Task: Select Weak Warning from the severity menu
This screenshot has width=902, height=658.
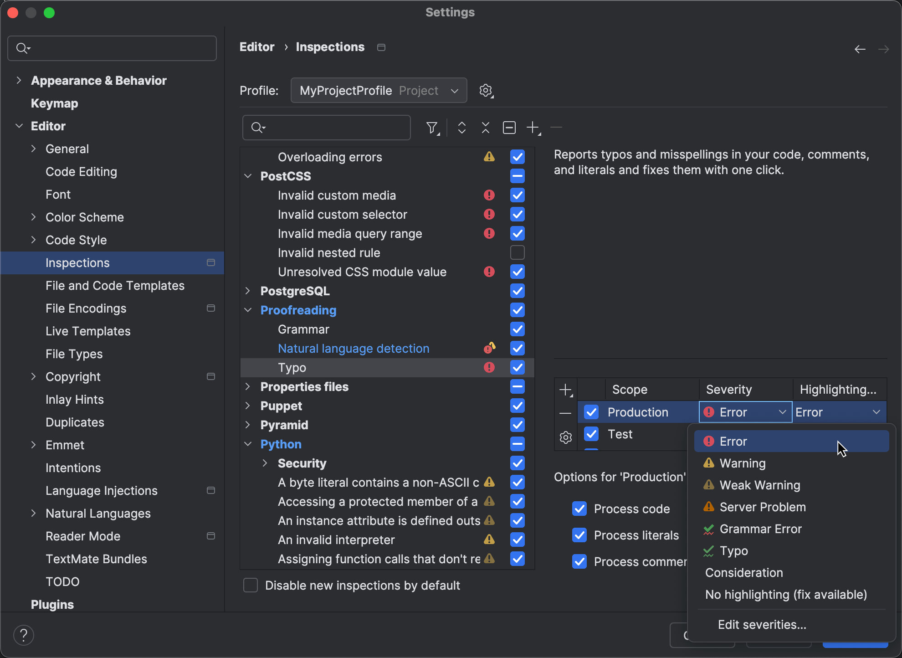Action: pyautogui.click(x=759, y=485)
